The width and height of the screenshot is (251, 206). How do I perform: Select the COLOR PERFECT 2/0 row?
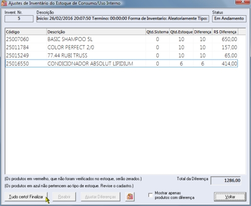click(121, 48)
